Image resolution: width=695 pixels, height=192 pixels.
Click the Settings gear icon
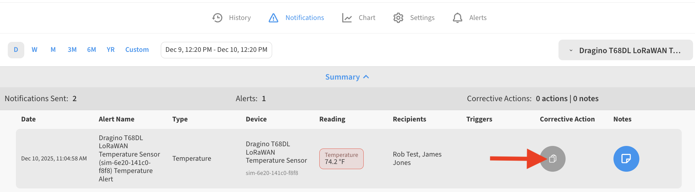tap(398, 18)
